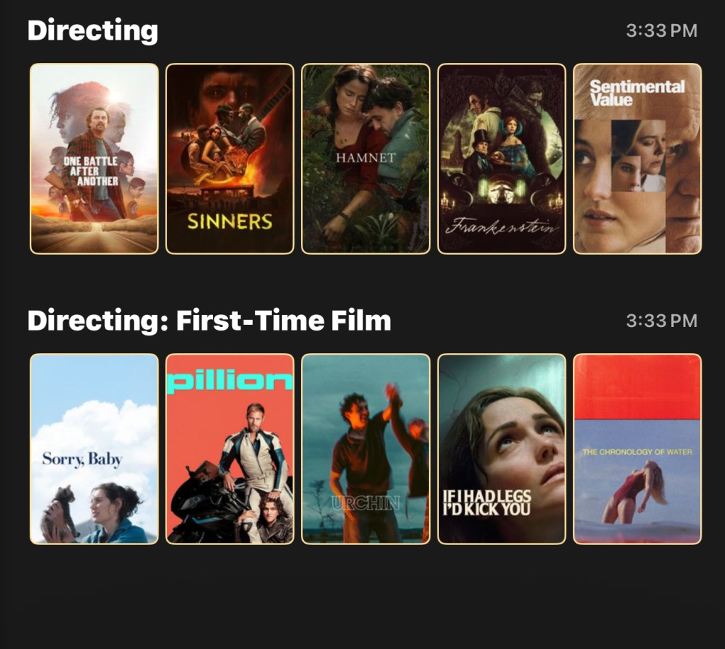Screen dimensions: 725x649
Task: Click the HAMNET title text on poster
Action: click(366, 158)
